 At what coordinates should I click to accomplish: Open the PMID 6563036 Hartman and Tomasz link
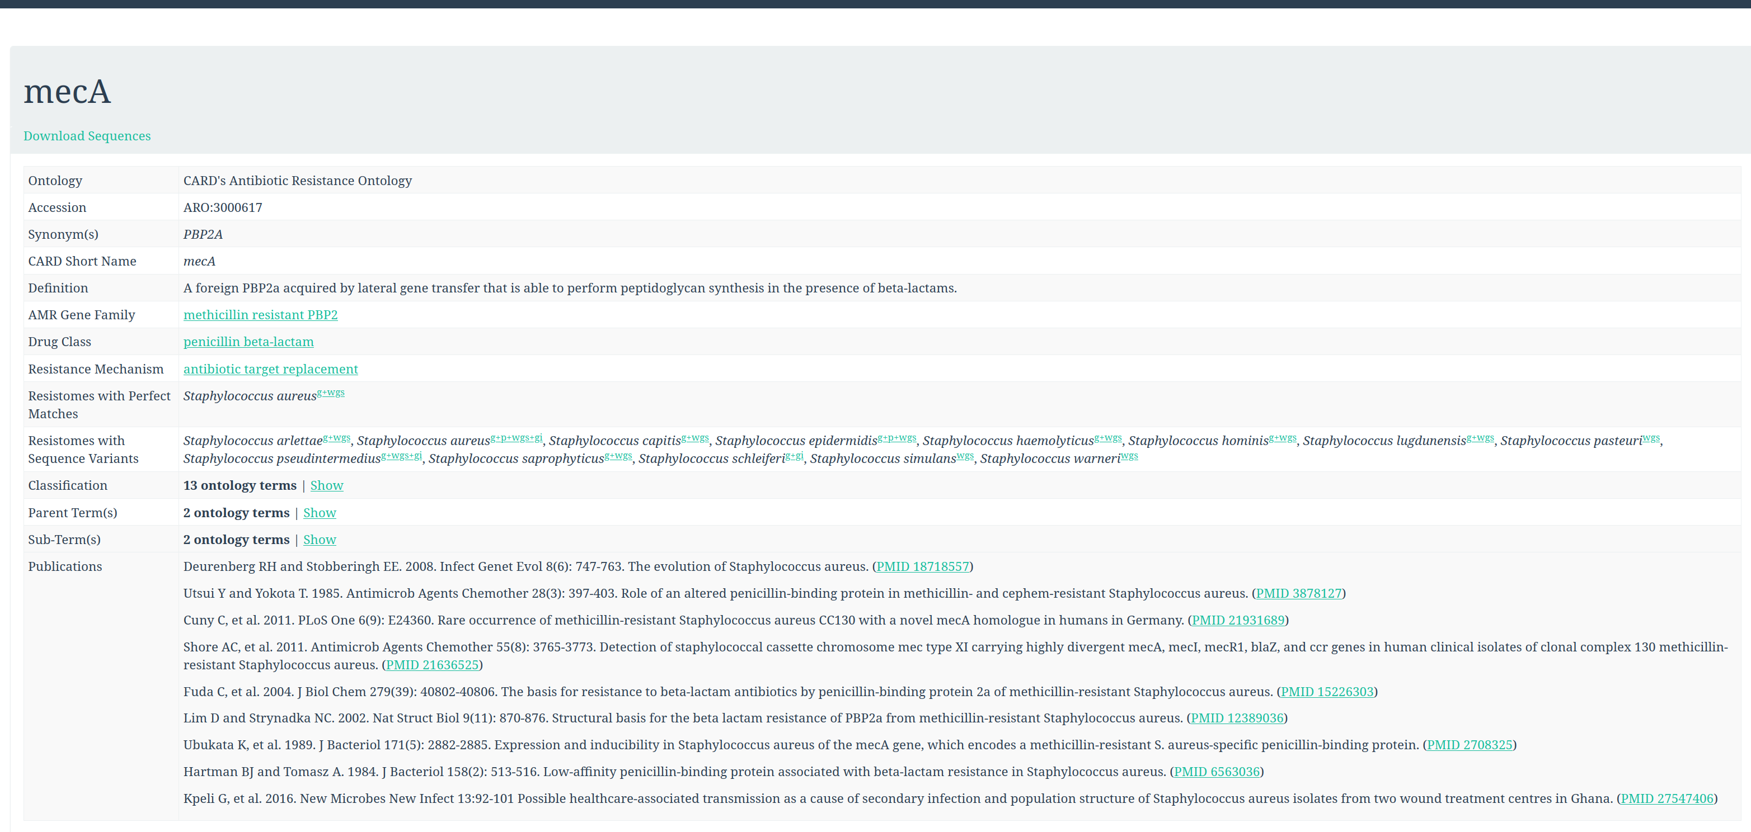point(1217,772)
